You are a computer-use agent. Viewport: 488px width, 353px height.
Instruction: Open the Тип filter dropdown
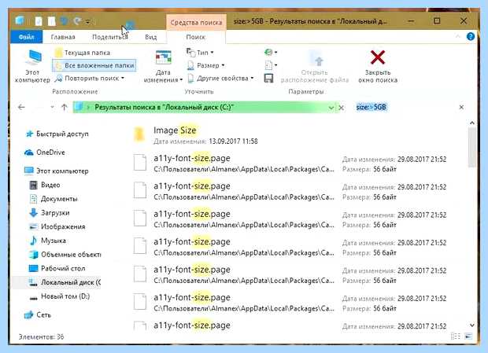click(200, 53)
